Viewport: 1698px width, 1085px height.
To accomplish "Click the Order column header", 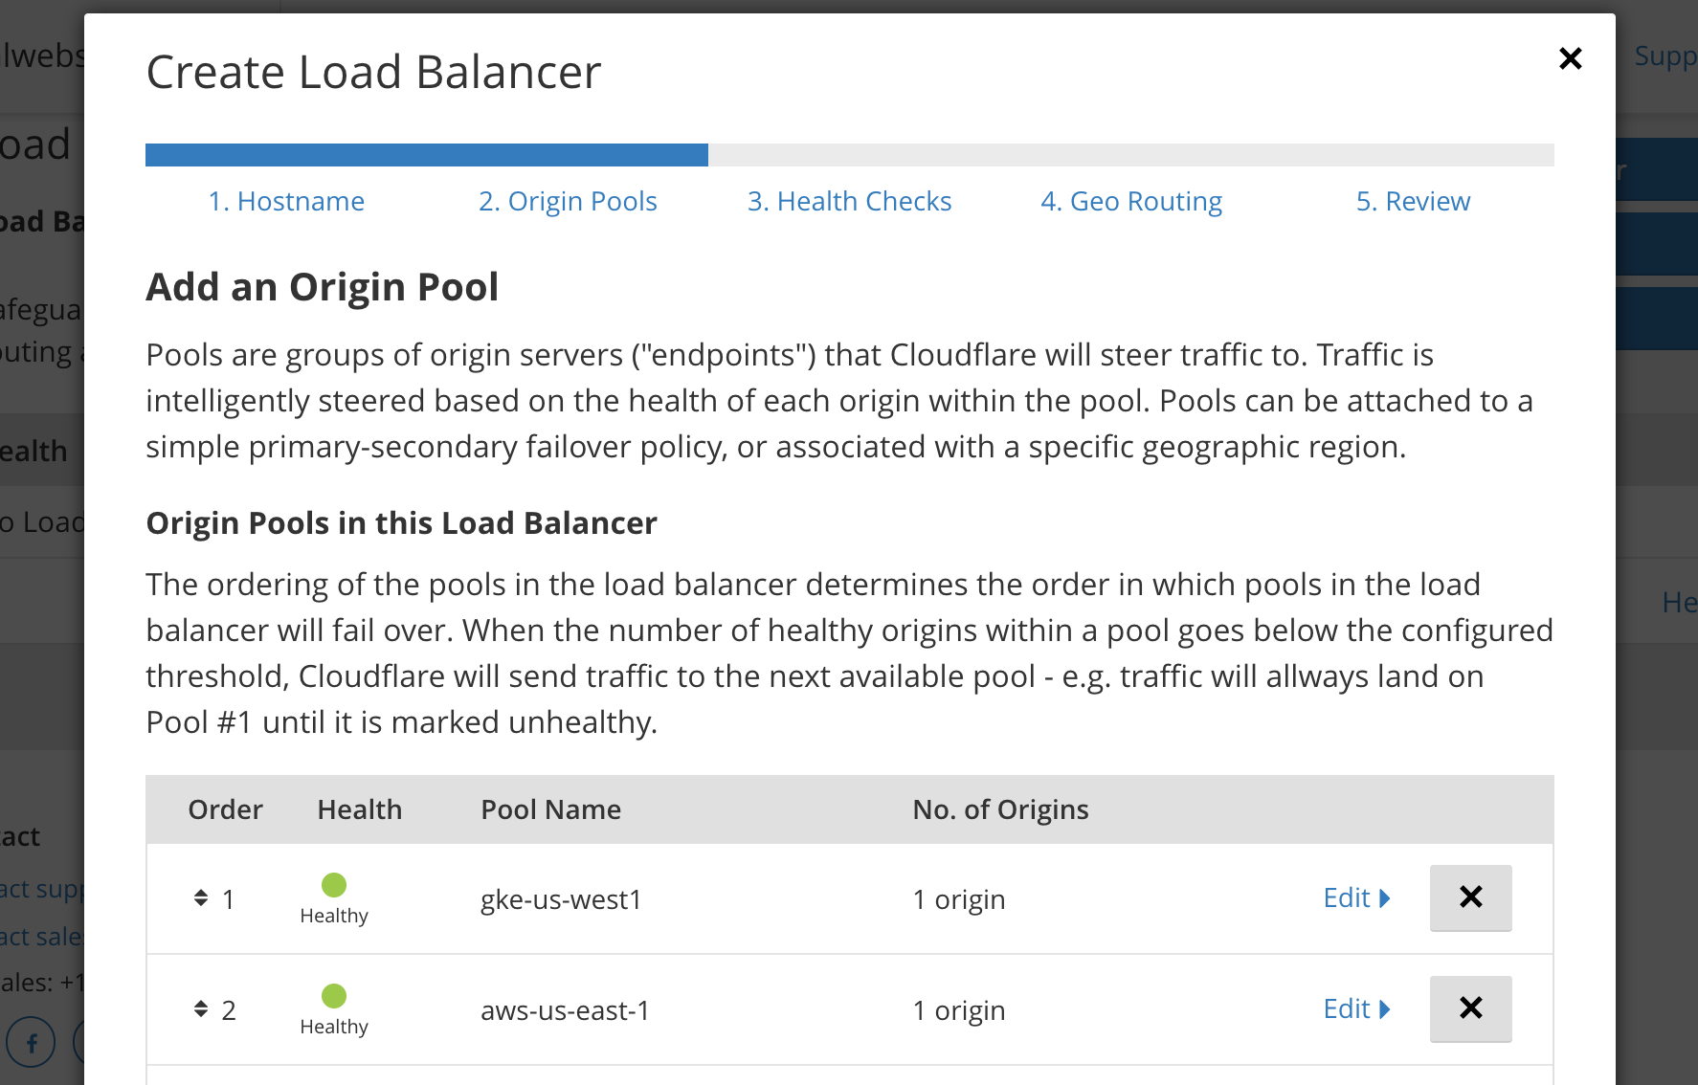I will (225, 809).
